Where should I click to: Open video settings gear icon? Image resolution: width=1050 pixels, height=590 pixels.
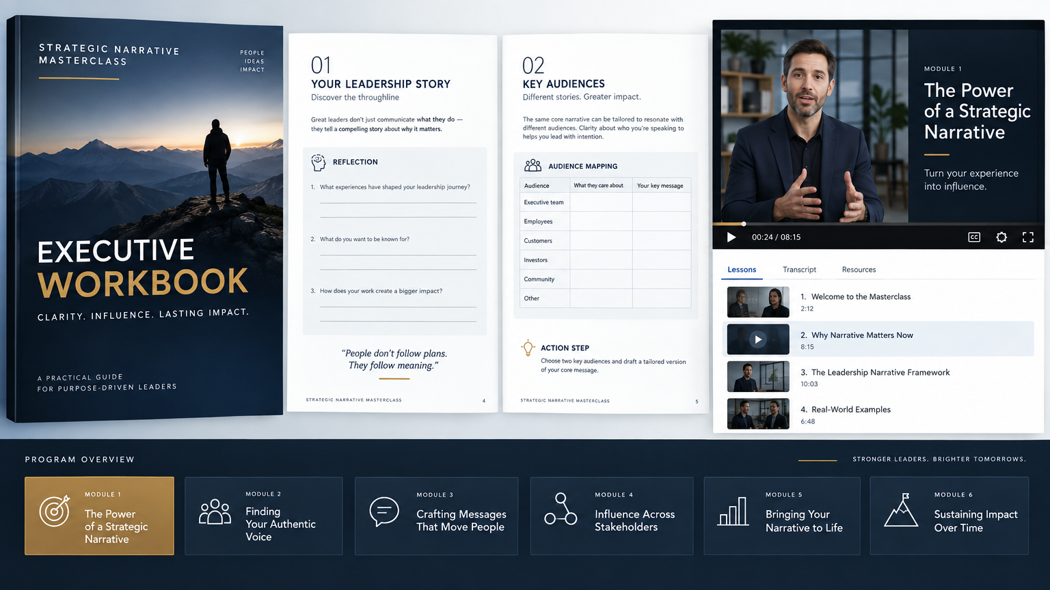point(1001,237)
